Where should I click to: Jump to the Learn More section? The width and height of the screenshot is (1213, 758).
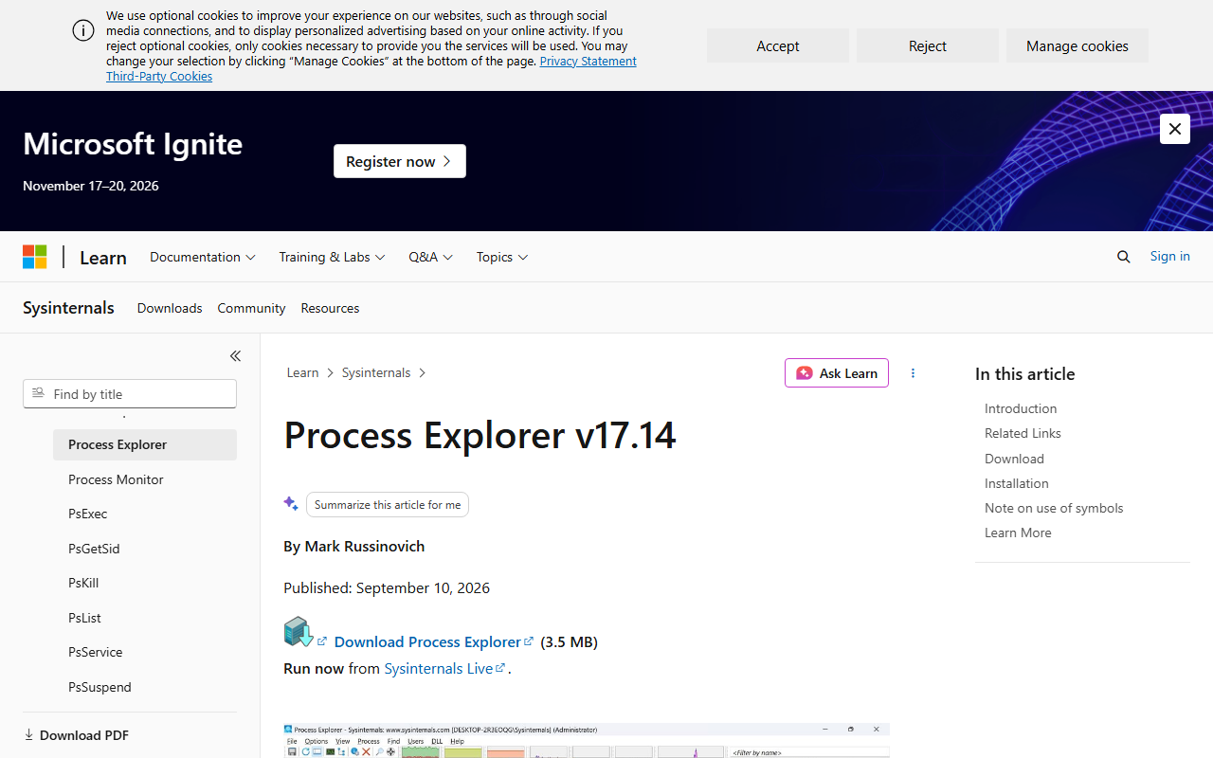pyautogui.click(x=1018, y=532)
